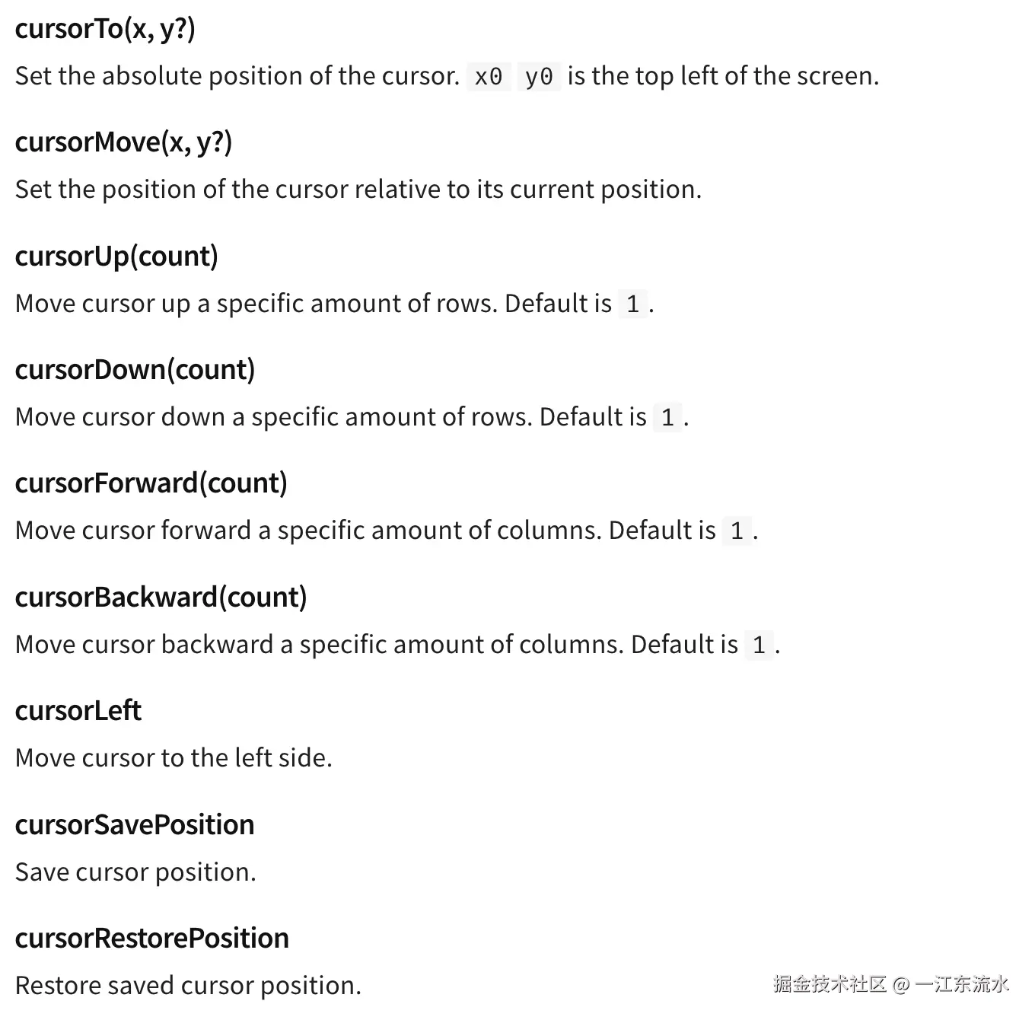
Task: Click the y0 inline code snippet
Action: pyautogui.click(x=539, y=77)
